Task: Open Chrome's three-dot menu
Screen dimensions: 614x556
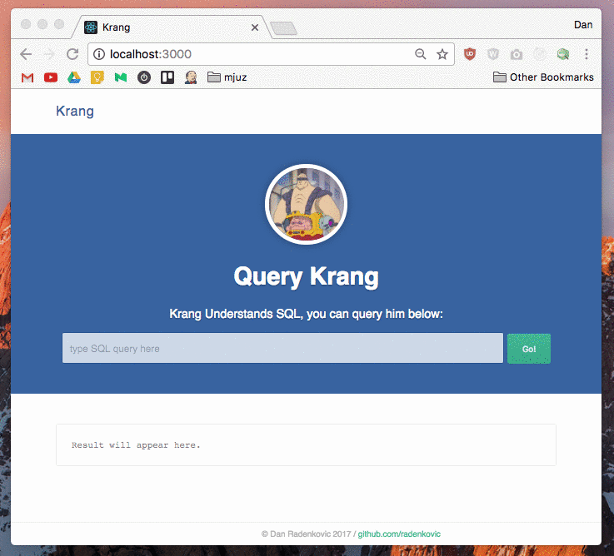Action: 587,54
